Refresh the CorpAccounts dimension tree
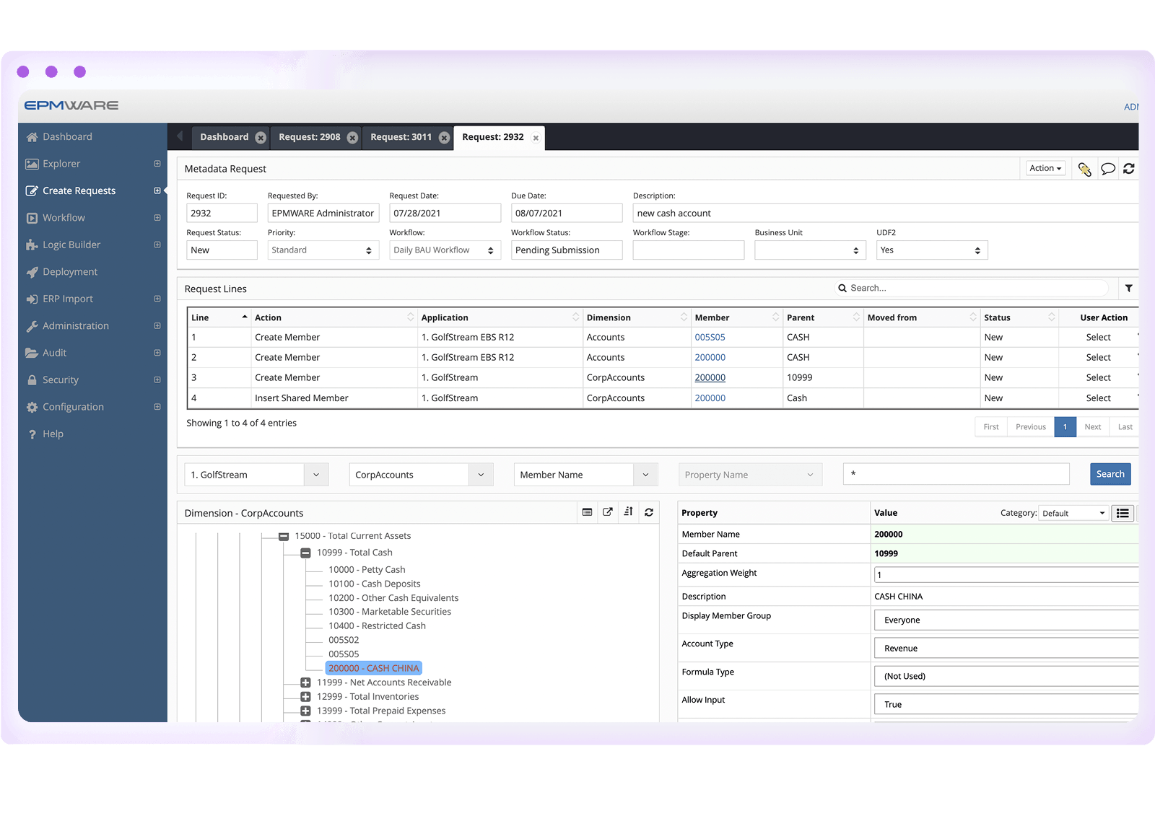 (649, 512)
